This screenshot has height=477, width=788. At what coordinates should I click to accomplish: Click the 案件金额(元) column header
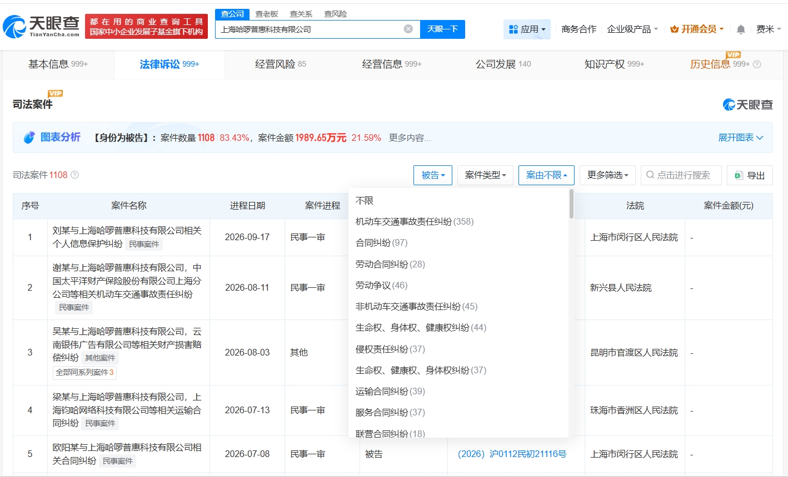(729, 206)
